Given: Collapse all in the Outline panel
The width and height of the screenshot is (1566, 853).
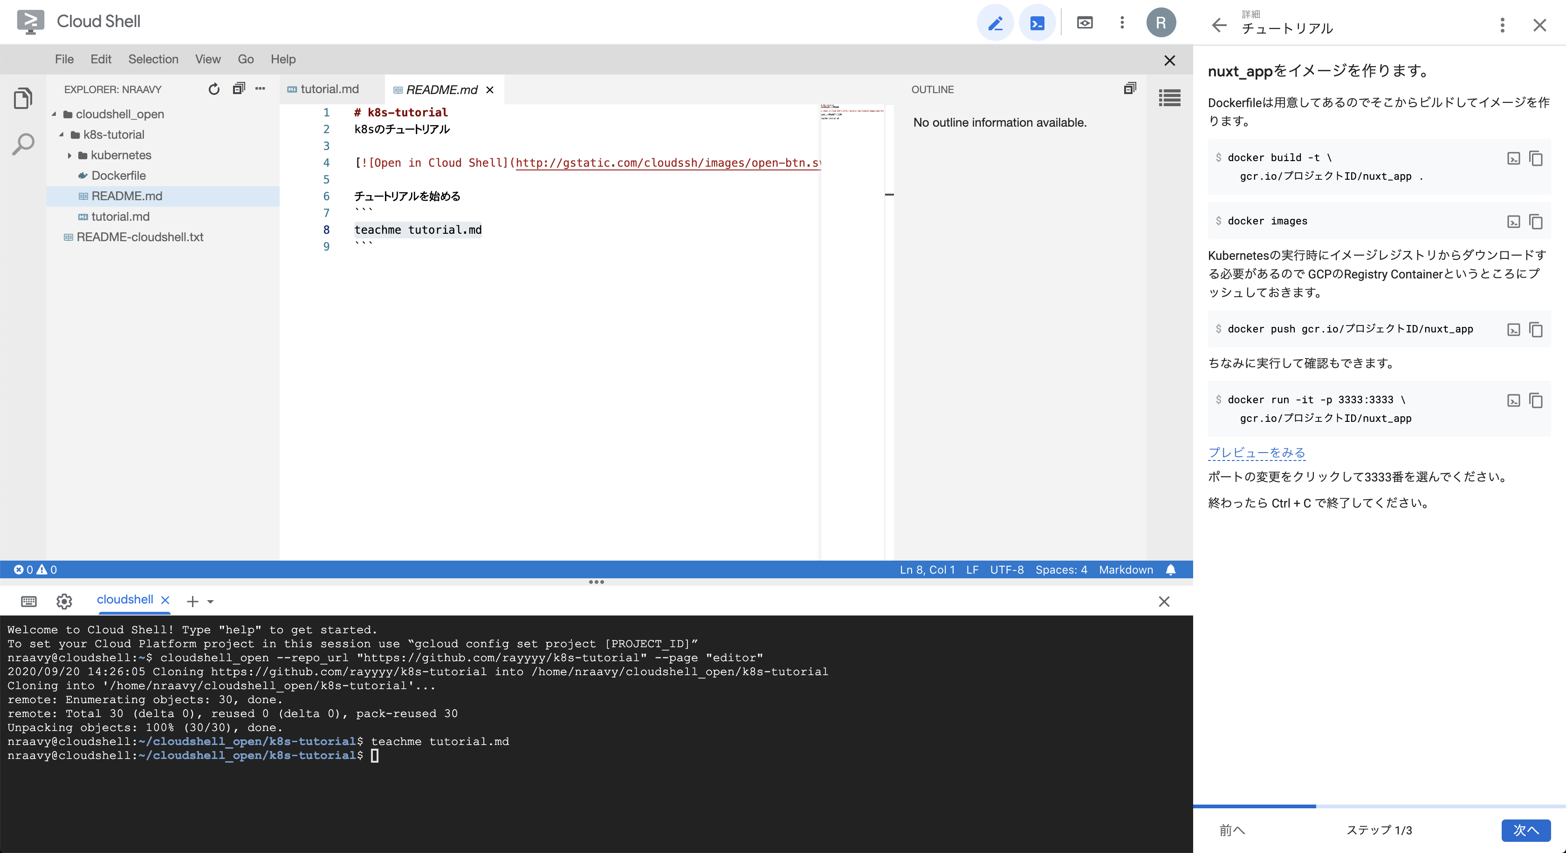Looking at the screenshot, I should pyautogui.click(x=1129, y=88).
